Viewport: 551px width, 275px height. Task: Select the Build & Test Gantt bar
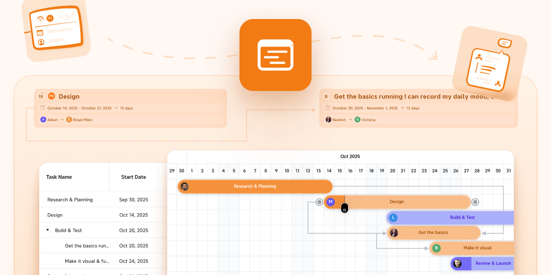450,217
